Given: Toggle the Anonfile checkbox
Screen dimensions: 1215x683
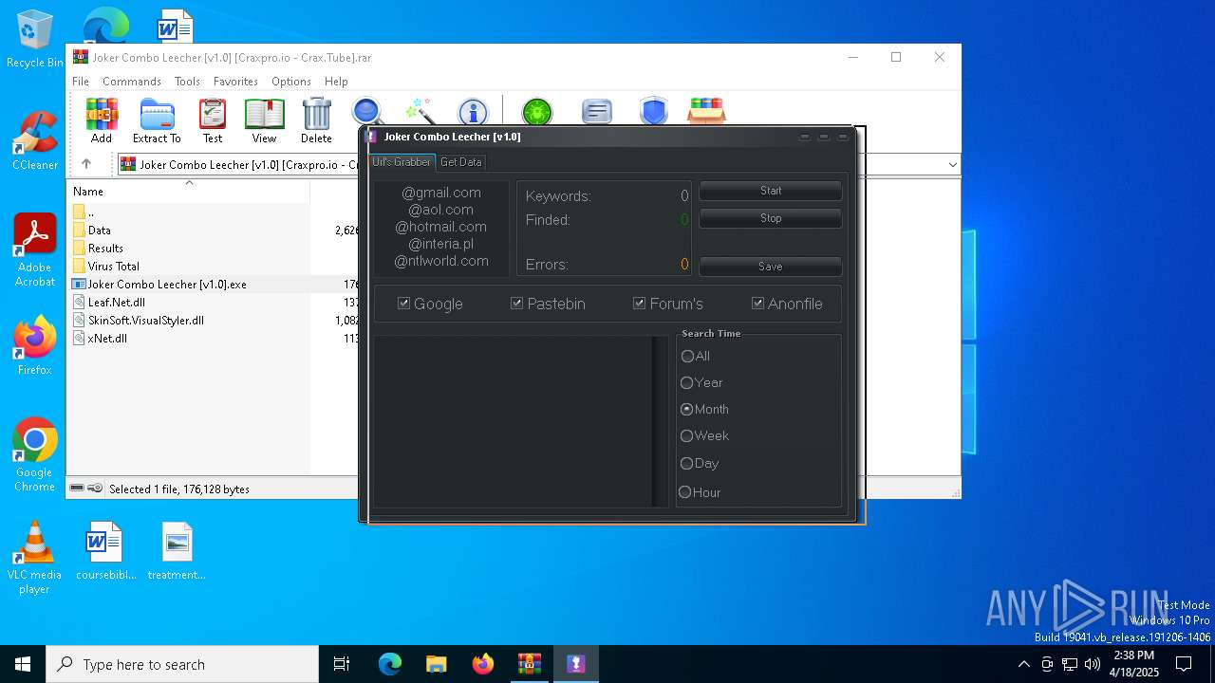Looking at the screenshot, I should click(757, 304).
